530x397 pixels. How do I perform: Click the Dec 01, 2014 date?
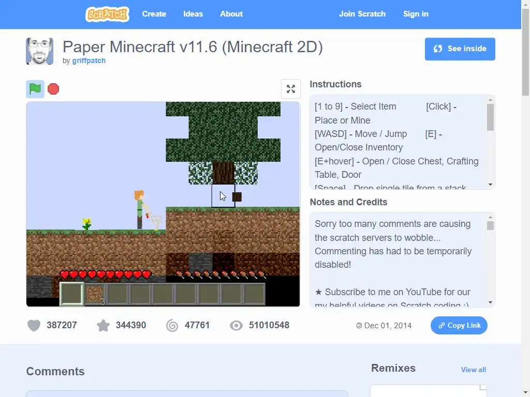(x=388, y=326)
